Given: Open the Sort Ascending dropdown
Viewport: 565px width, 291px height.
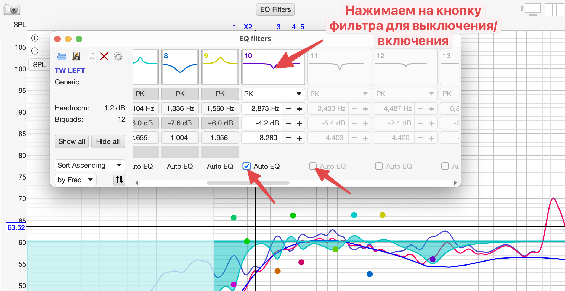Looking at the screenshot, I should 90,165.
